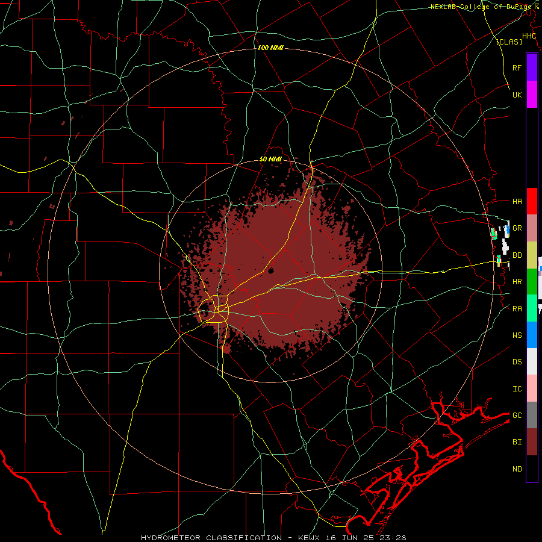Click the HA red legend swatch
The width and height of the screenshot is (542, 542).
532,201
